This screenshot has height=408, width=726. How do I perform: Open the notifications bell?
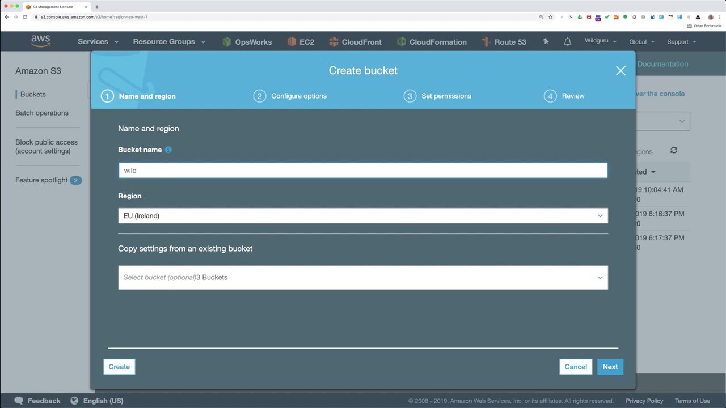(x=567, y=42)
